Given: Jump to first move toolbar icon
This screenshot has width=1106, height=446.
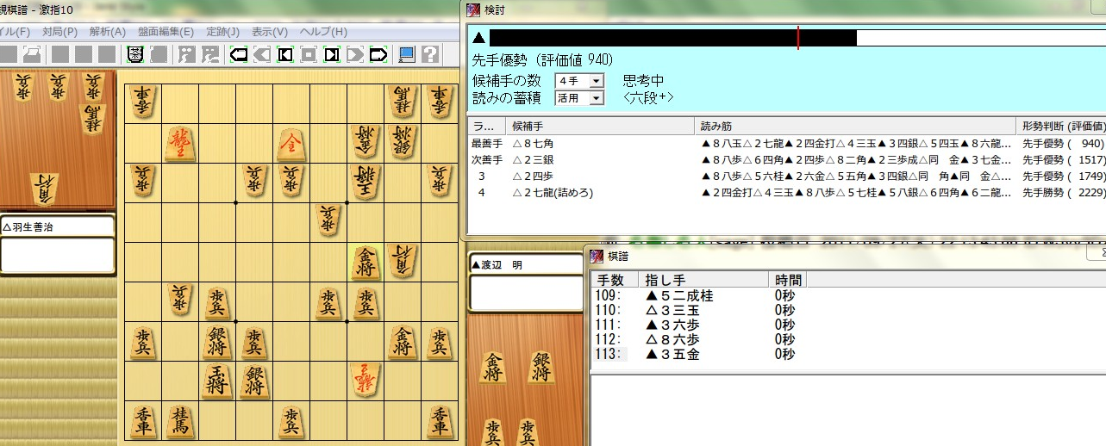Looking at the screenshot, I should click(x=285, y=55).
